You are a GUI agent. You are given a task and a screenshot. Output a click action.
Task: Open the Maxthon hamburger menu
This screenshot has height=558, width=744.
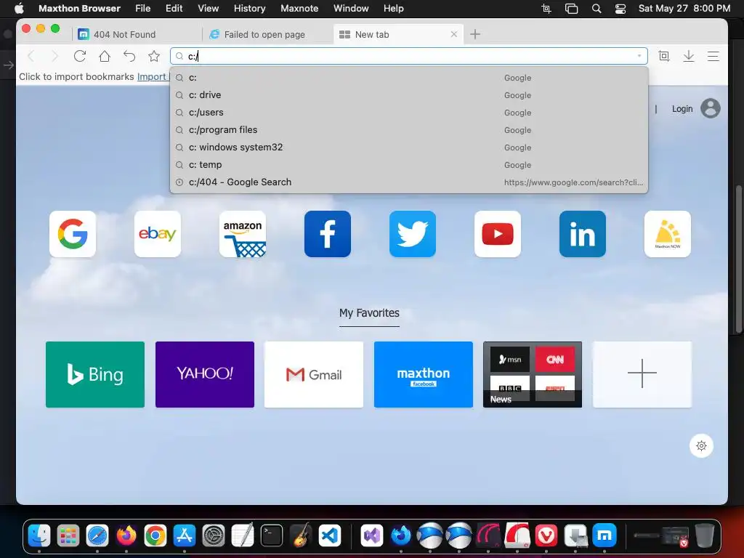pos(713,56)
